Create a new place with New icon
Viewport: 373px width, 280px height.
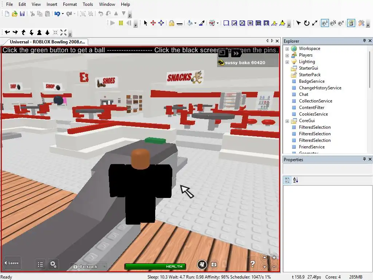7,14
